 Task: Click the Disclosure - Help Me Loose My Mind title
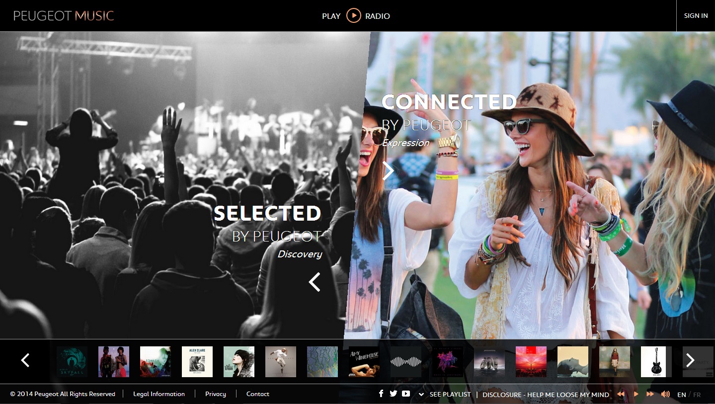coord(546,395)
